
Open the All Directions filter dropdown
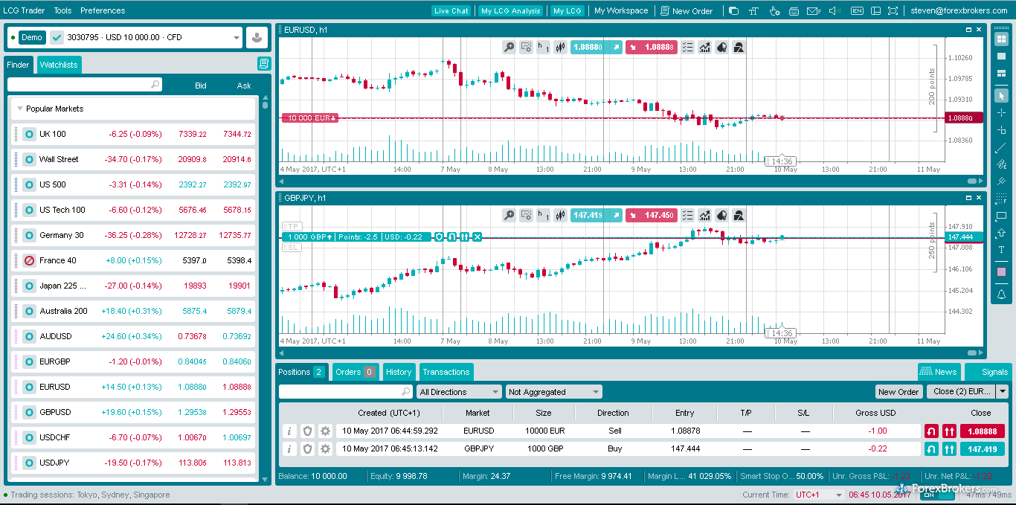click(459, 392)
